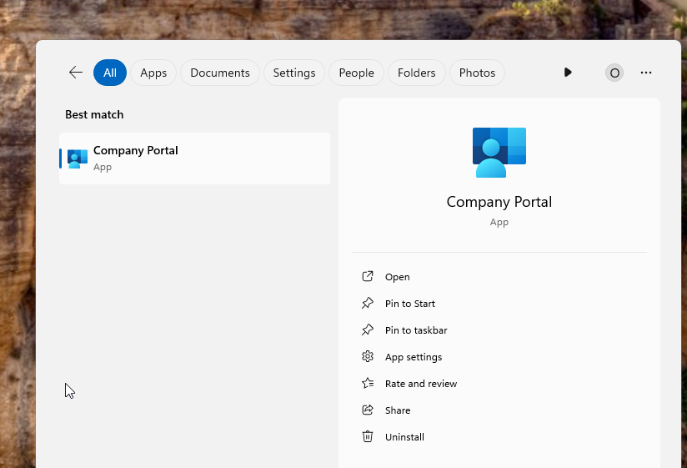The image size is (687, 468).
Task: Click the large Company Portal app icon
Action: pos(499,152)
